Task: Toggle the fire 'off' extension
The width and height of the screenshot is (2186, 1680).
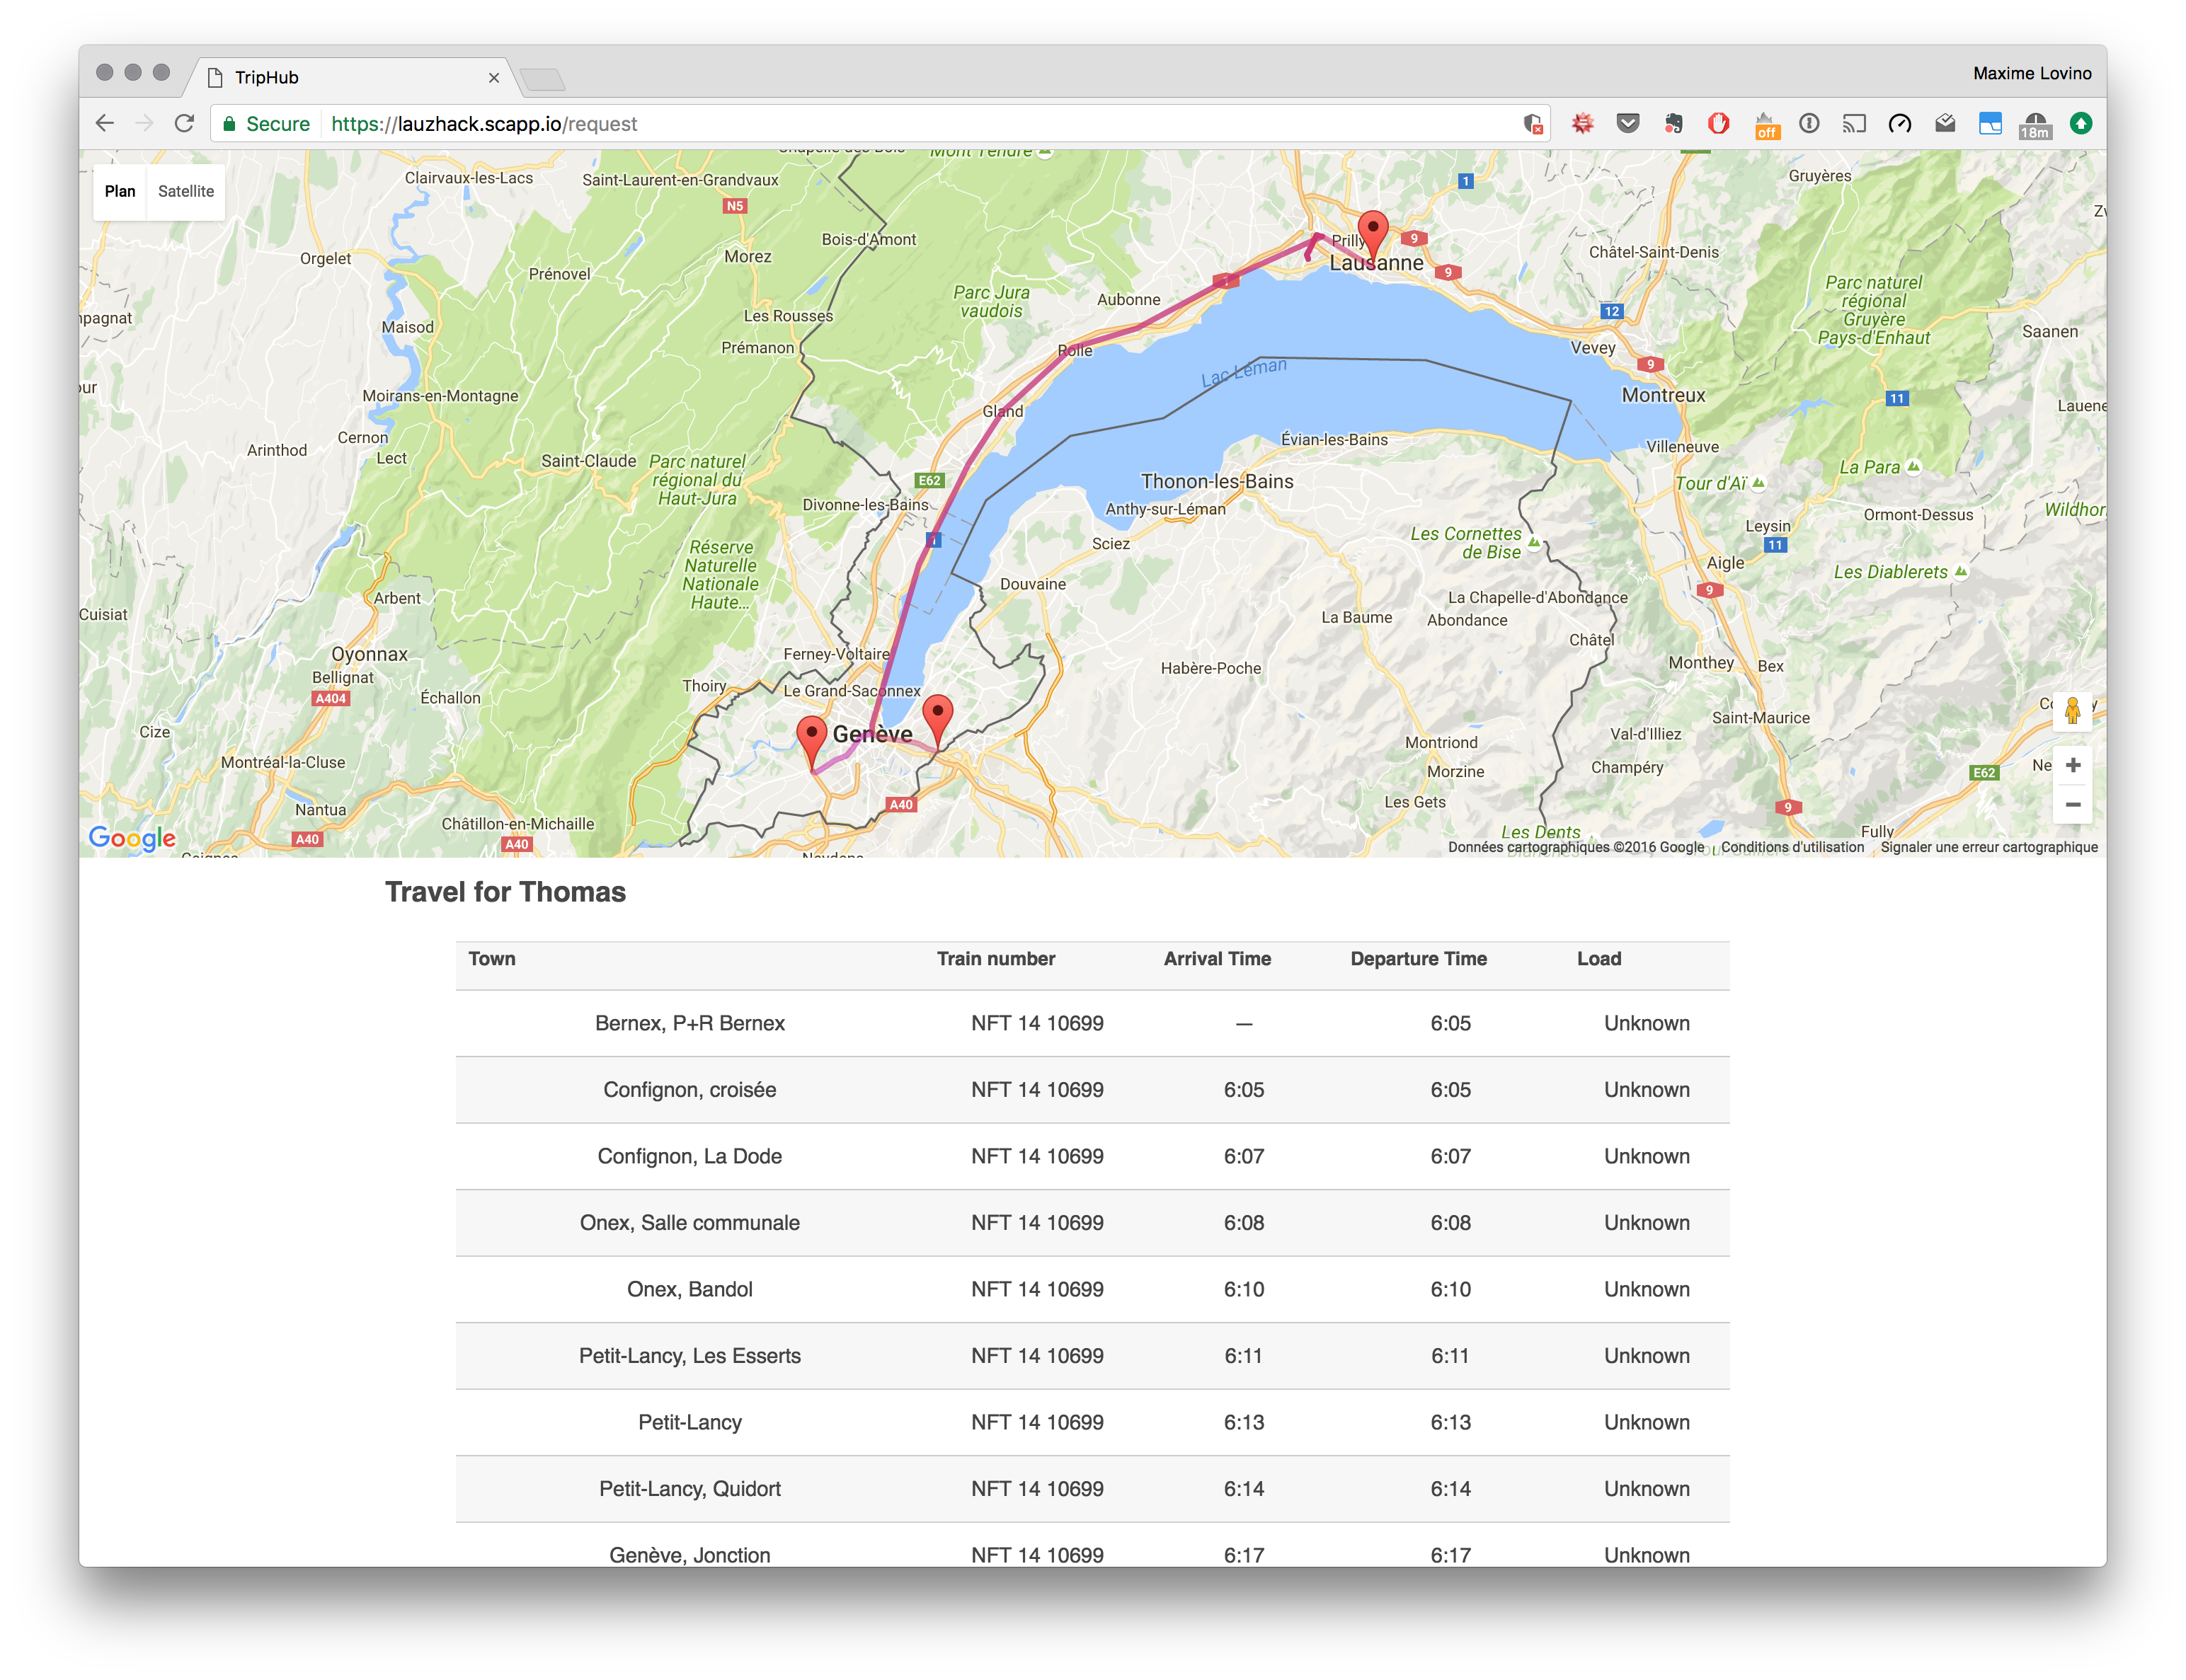Action: tap(1766, 125)
